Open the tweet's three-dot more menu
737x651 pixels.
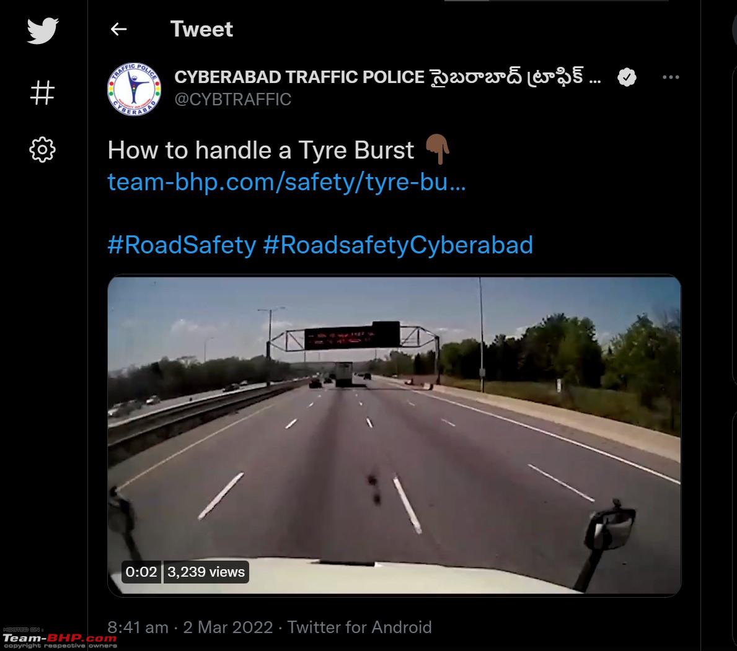point(671,77)
